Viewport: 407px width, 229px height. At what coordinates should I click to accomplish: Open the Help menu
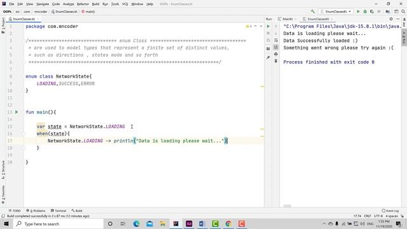(x=150, y=4)
